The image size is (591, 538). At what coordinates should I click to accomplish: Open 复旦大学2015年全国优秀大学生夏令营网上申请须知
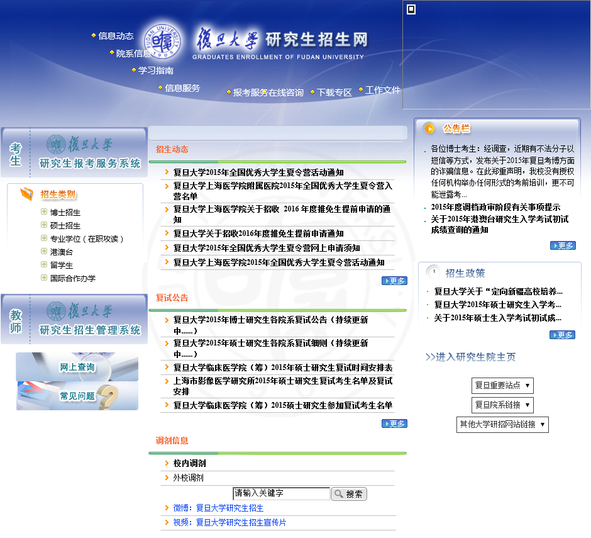267,248
